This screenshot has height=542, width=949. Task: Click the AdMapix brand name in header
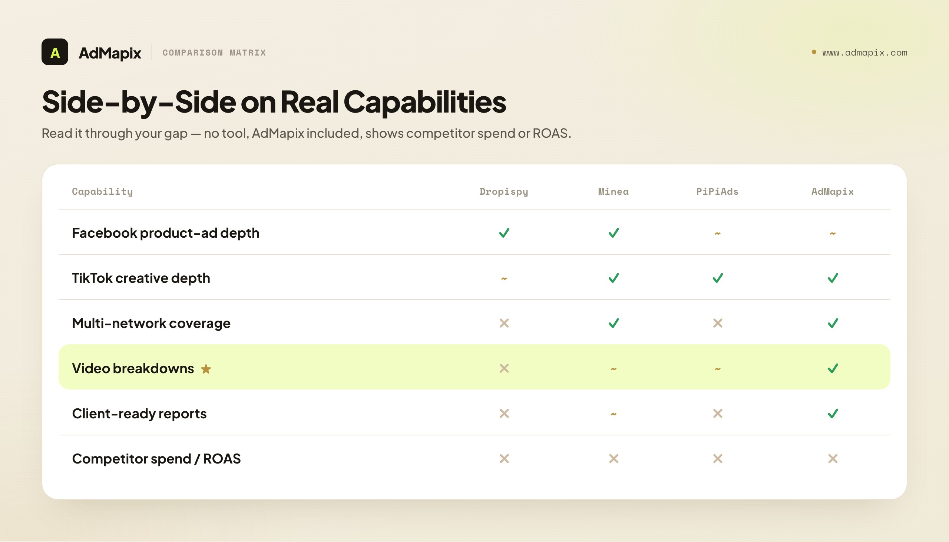(110, 53)
